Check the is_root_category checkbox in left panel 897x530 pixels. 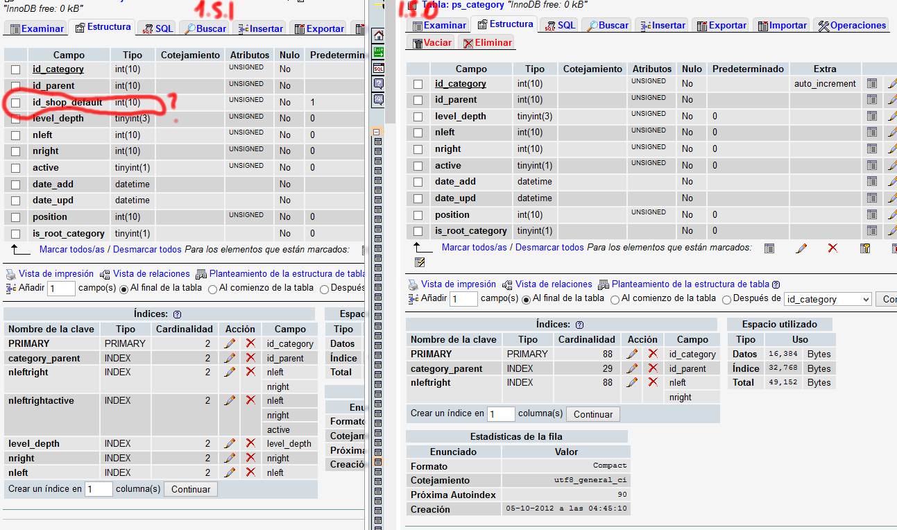coord(16,234)
